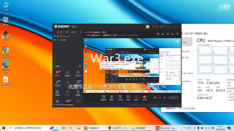
Task: Open the person-icon toolbox tool
Action: 68,73
